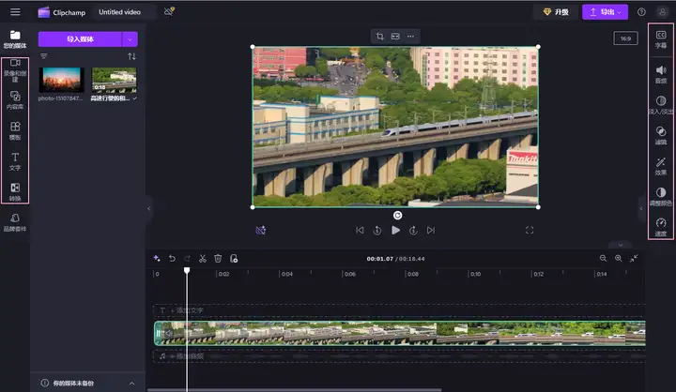Viewport: 676px width, 392px height.
Task: Click the rotate handle below preview
Action: tap(397, 215)
